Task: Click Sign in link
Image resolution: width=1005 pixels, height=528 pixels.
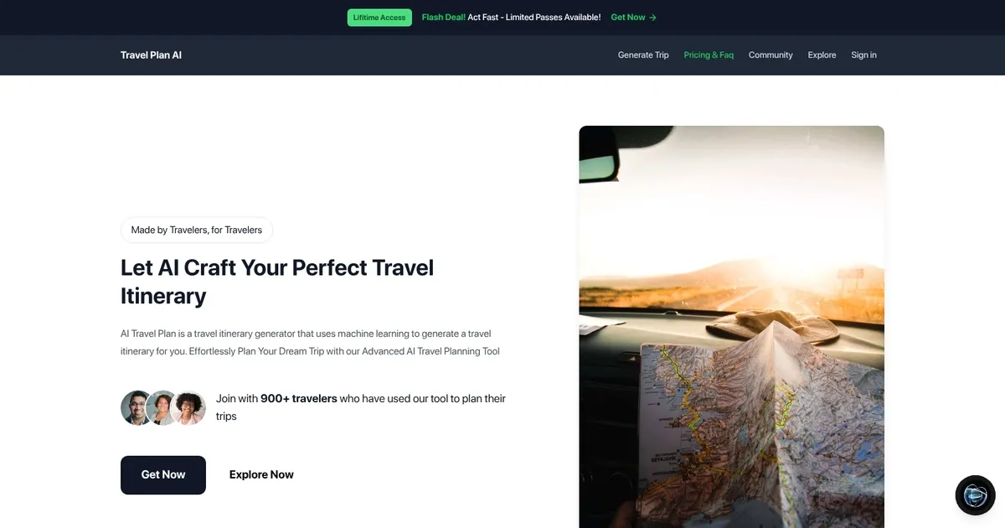Action: coord(863,55)
